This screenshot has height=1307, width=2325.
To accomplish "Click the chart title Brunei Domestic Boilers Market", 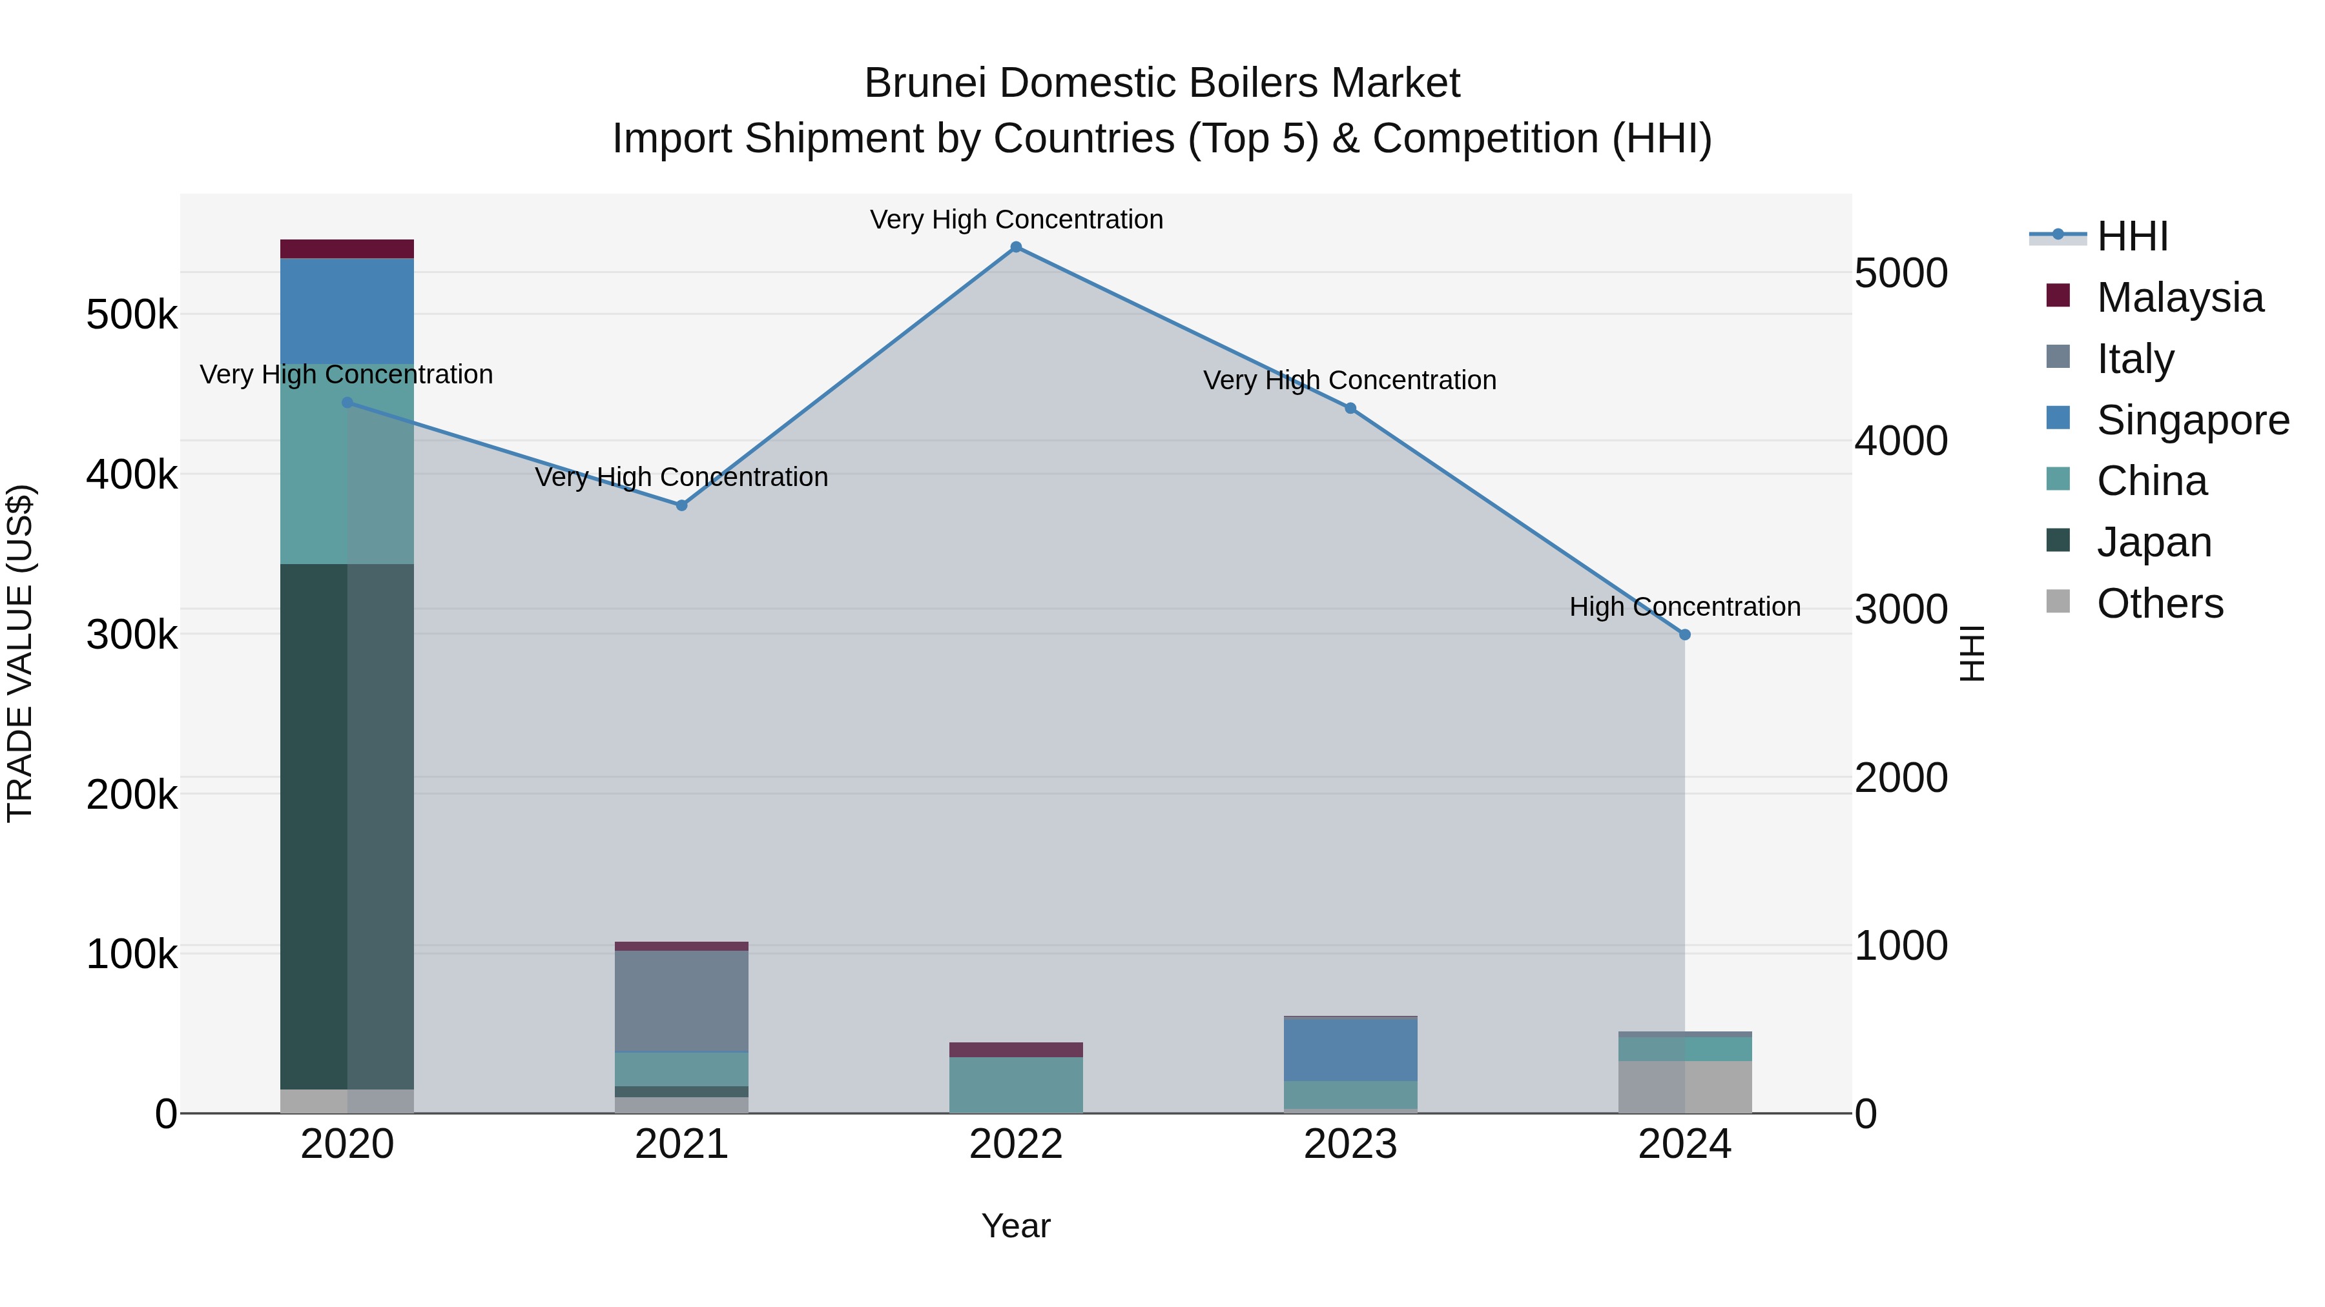I will [1162, 83].
